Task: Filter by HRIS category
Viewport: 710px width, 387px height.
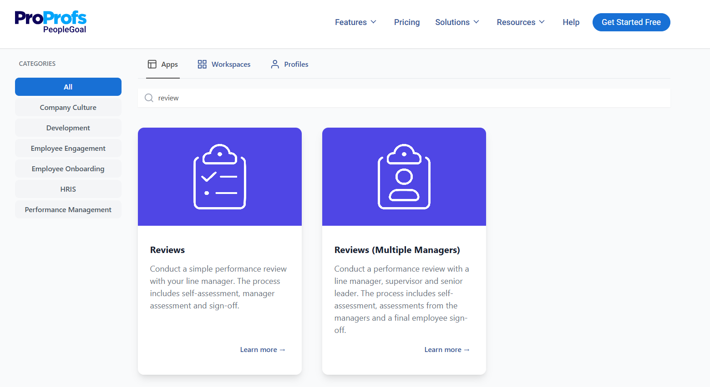Action: tap(68, 189)
